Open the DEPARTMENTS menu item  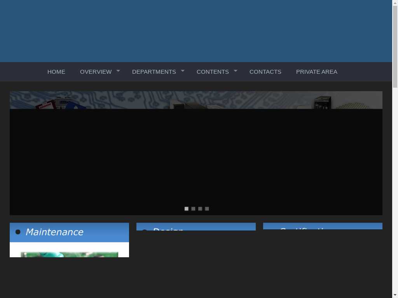[154, 72]
